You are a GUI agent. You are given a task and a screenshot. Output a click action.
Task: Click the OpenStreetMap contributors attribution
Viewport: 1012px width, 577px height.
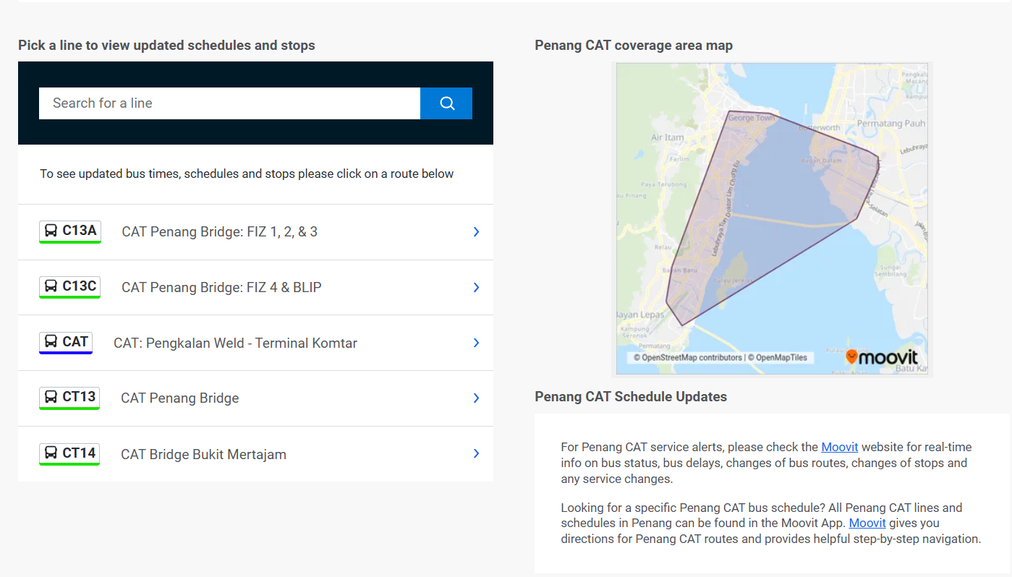tap(688, 357)
